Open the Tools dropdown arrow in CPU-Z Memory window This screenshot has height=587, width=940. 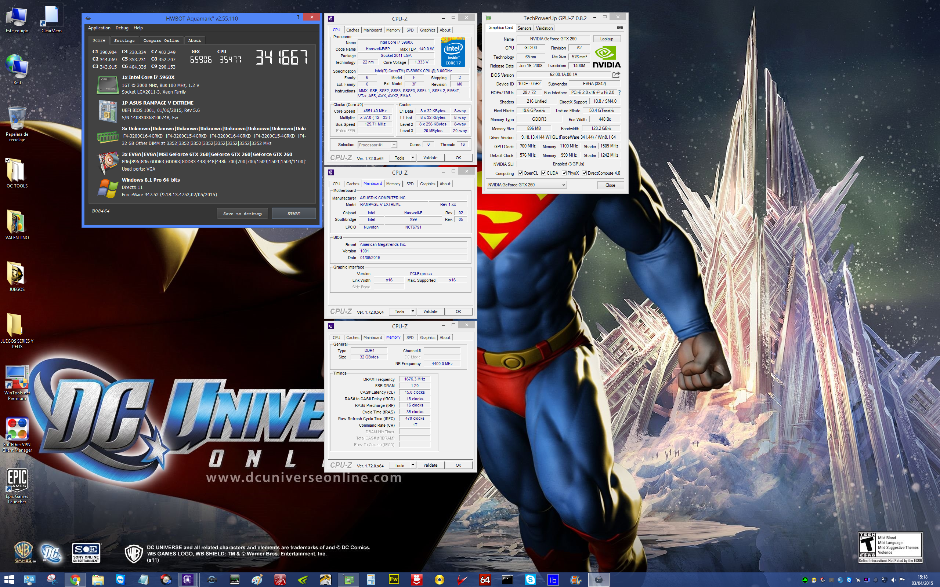coord(412,465)
